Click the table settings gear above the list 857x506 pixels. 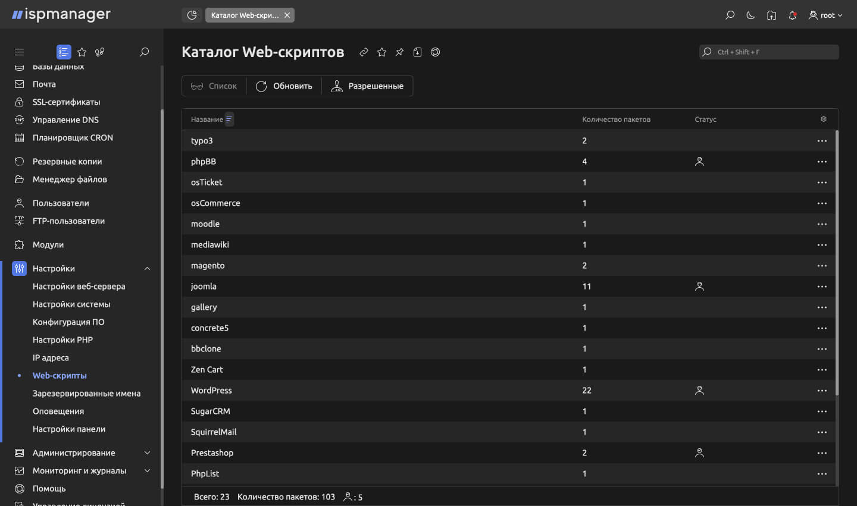tap(823, 119)
